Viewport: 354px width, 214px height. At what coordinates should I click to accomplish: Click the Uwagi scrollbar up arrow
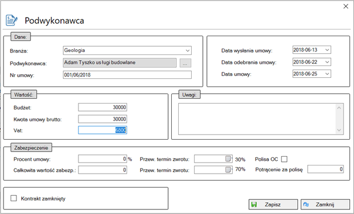pos(339,108)
